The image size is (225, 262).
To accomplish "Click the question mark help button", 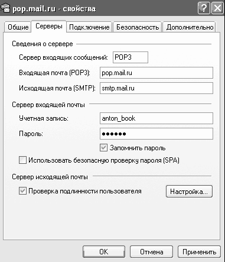I will click(x=204, y=8).
